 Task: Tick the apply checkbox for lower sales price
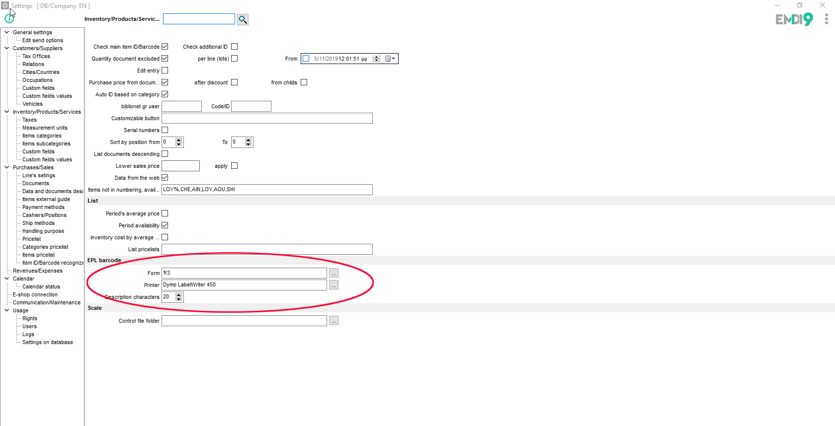[x=235, y=166]
